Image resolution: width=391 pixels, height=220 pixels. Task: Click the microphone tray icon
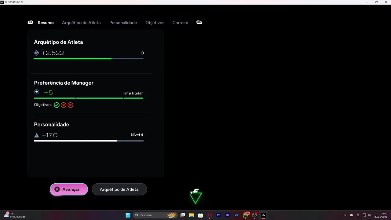point(358,215)
